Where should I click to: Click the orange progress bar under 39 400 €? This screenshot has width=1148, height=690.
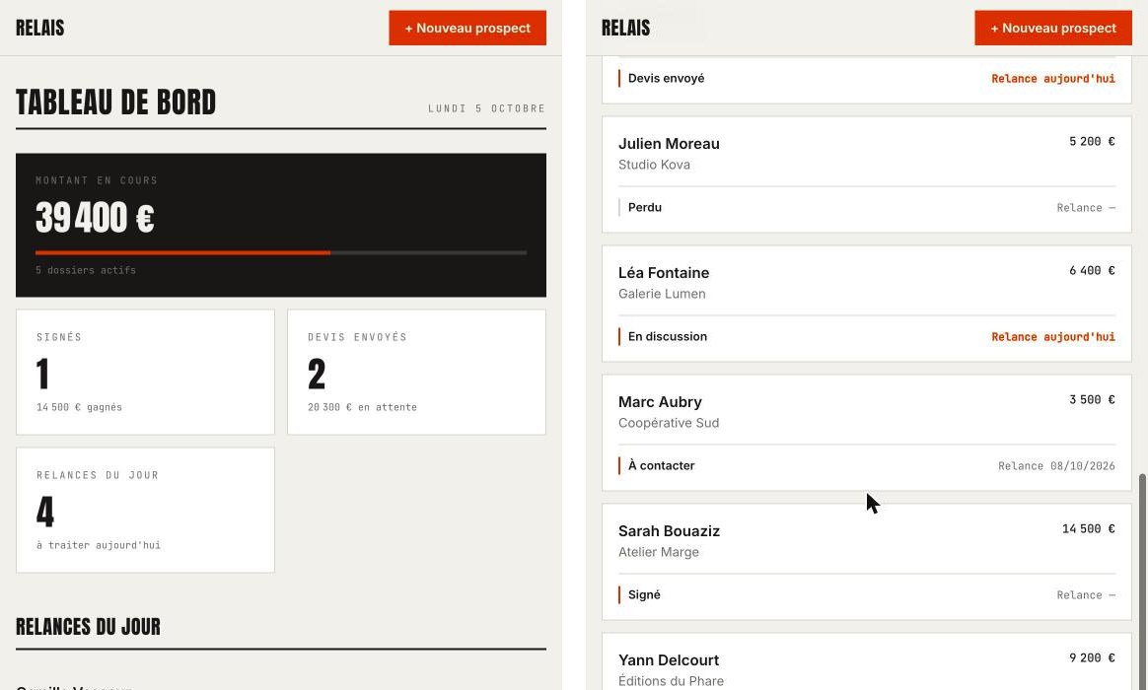click(183, 252)
